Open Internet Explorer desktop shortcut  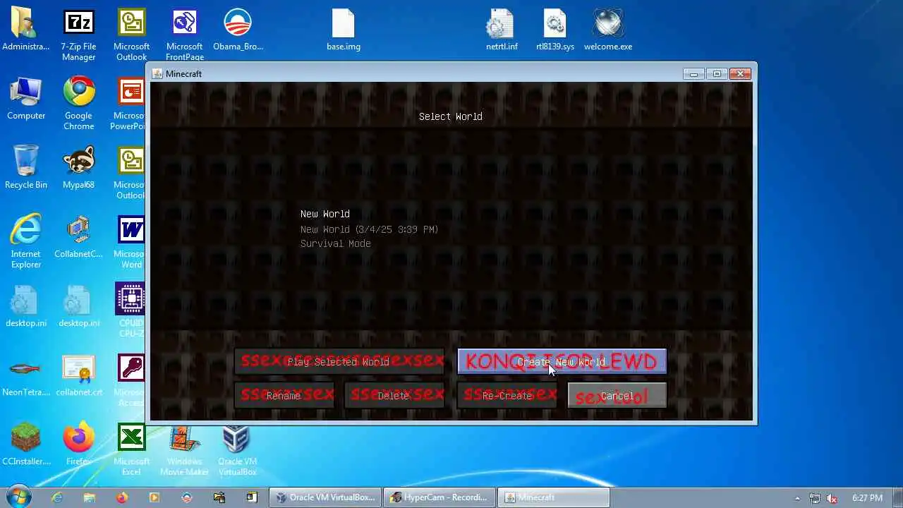[x=26, y=242]
